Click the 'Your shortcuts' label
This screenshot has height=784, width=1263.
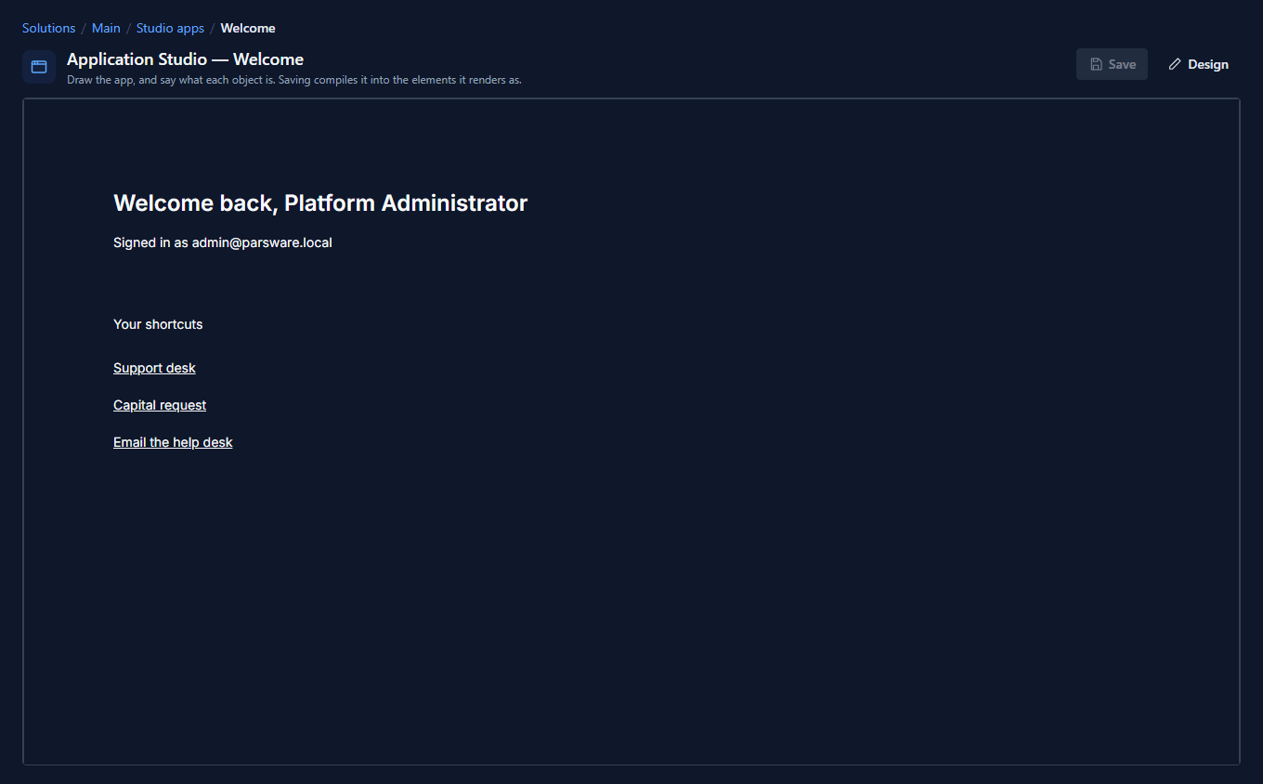pos(158,324)
